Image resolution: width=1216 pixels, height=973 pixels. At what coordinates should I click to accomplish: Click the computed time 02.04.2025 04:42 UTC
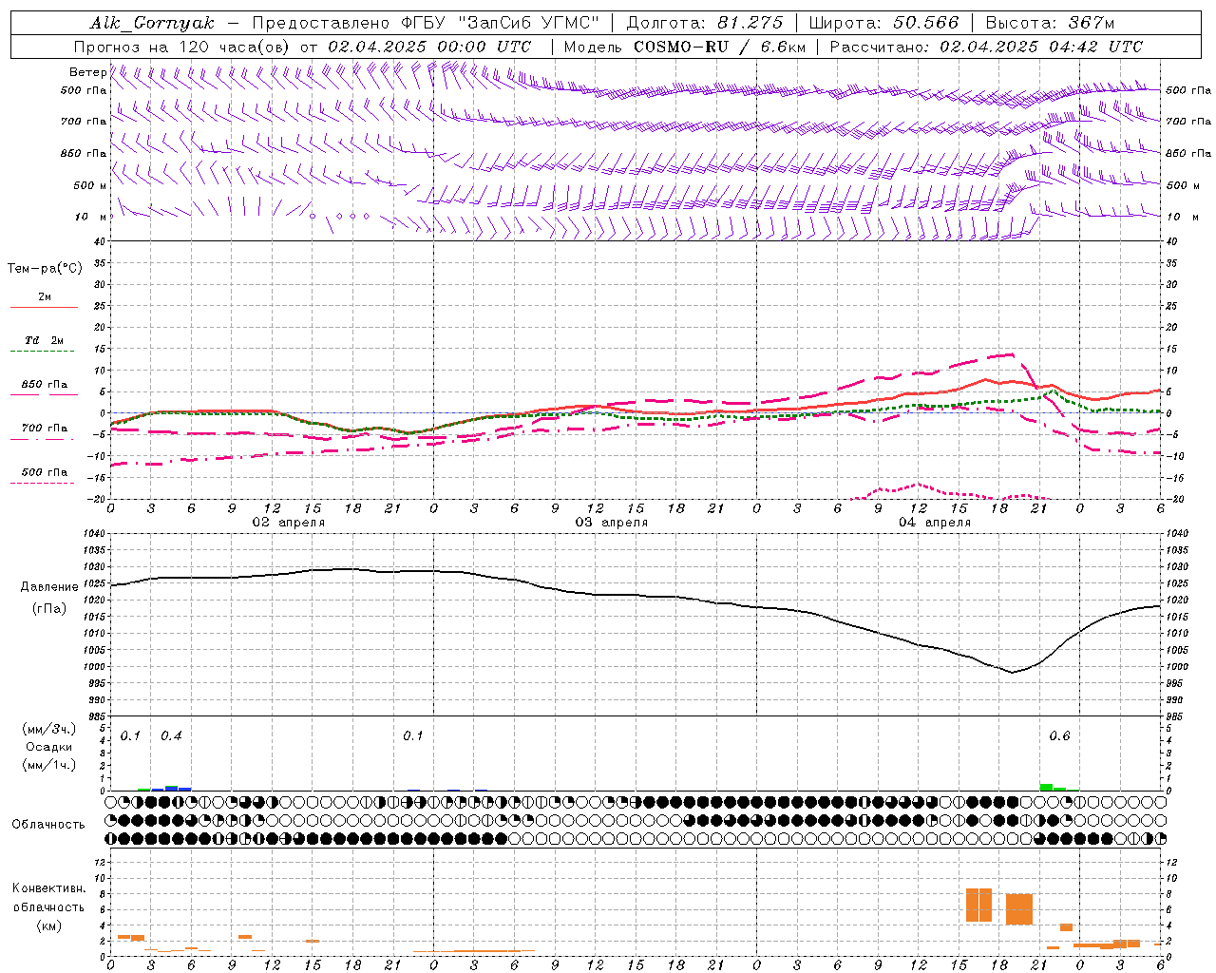[1041, 47]
